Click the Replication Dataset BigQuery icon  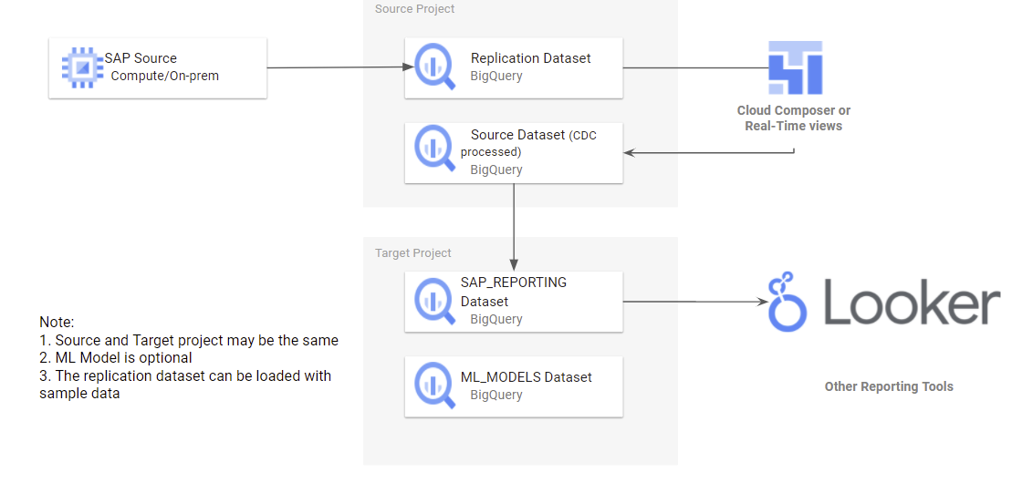point(435,67)
